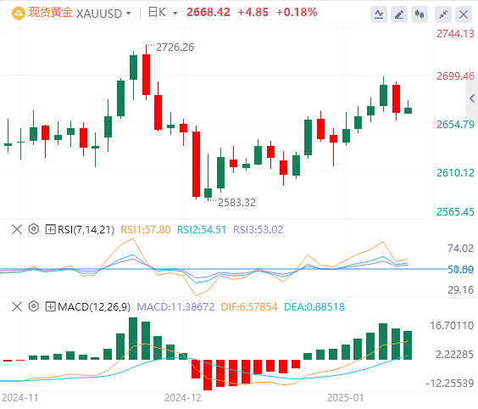The image size is (478, 409).
Task: Expand the right side panel arrow
Action: click(x=472, y=98)
